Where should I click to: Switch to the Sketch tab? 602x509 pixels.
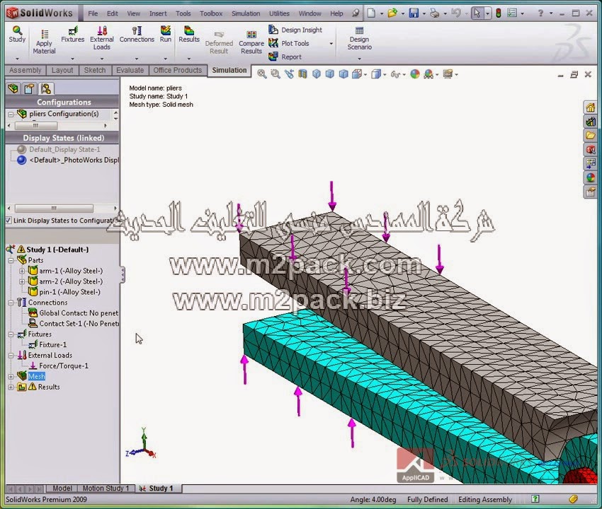click(95, 70)
